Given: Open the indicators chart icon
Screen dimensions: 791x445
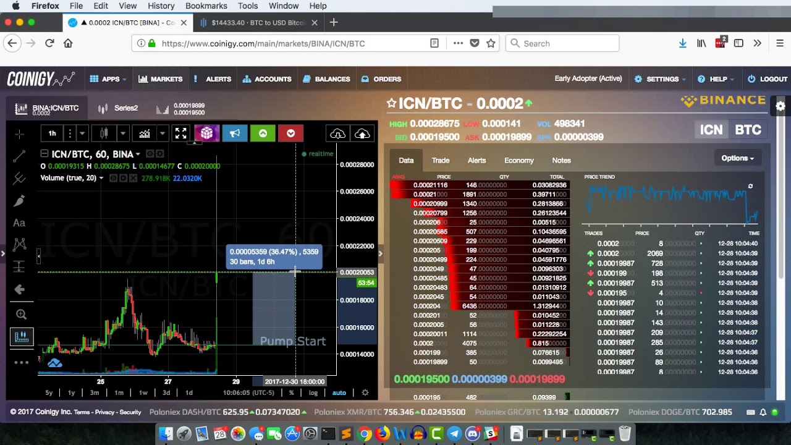Looking at the screenshot, I should click(144, 133).
